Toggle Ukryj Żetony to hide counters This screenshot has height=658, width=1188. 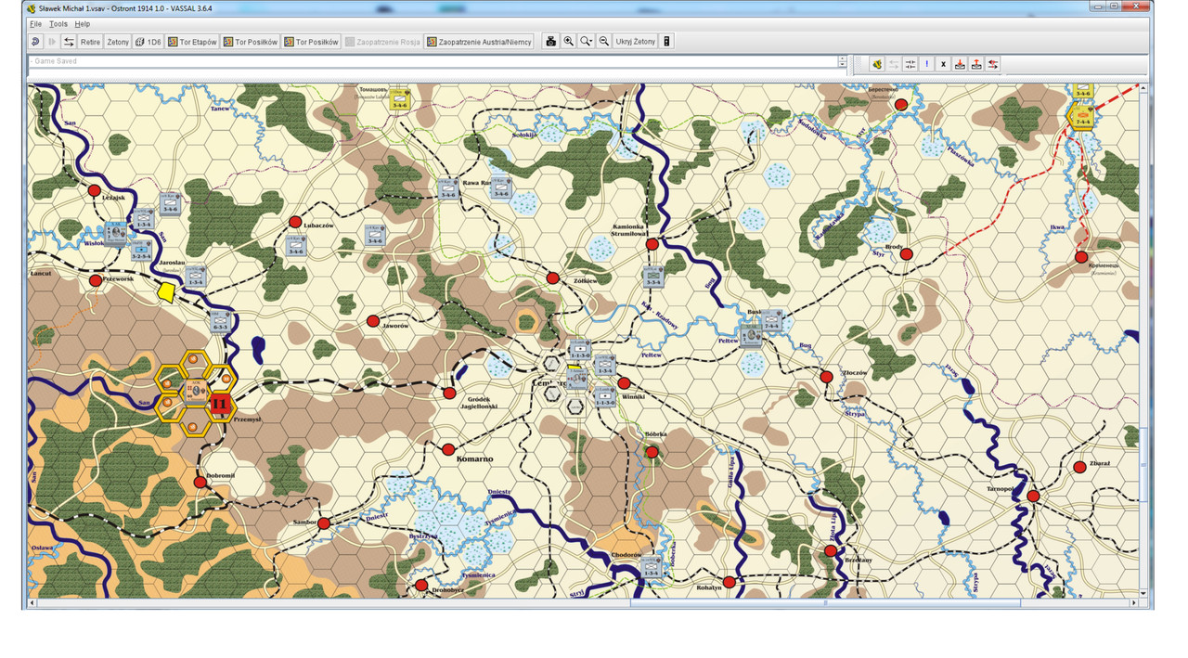(636, 42)
